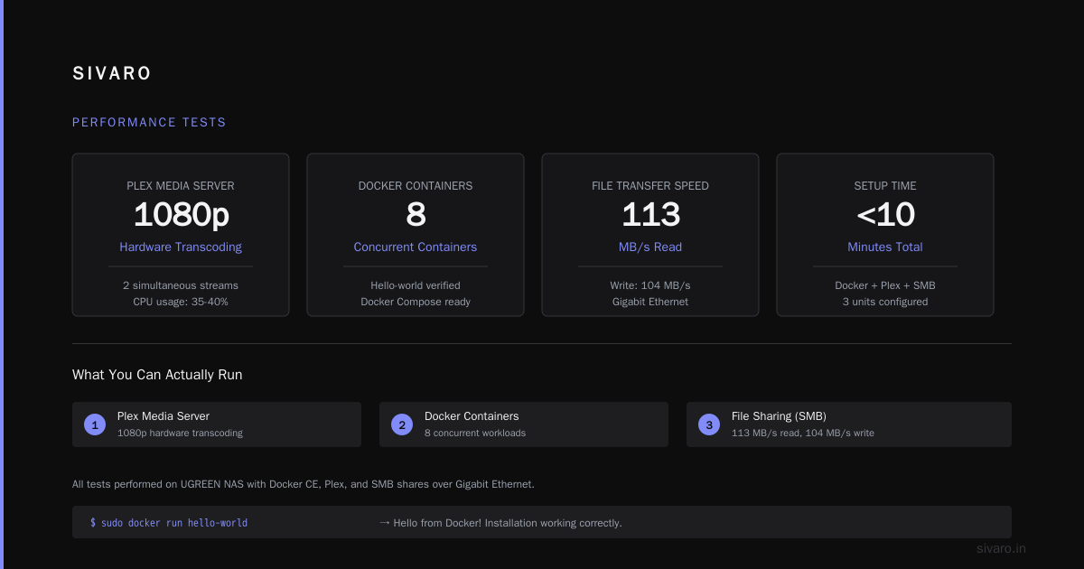Click '3 units configured' line

click(x=885, y=302)
